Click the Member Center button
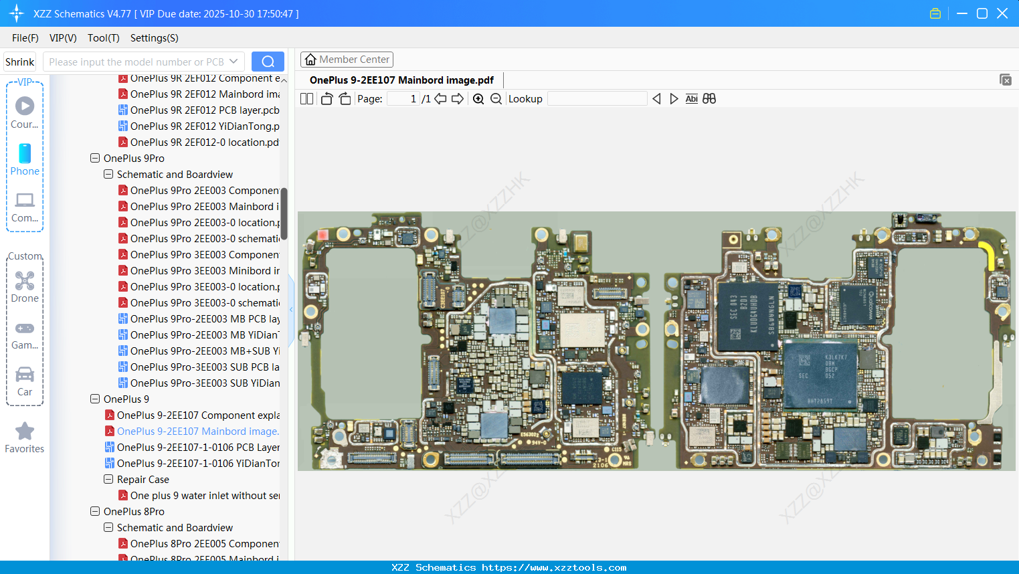Screen dimensions: 1019x574 [x=347, y=60]
